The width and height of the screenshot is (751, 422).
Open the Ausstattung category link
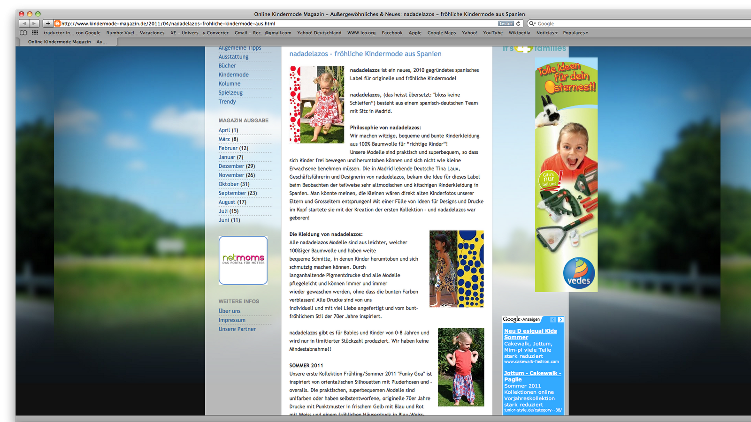233,57
